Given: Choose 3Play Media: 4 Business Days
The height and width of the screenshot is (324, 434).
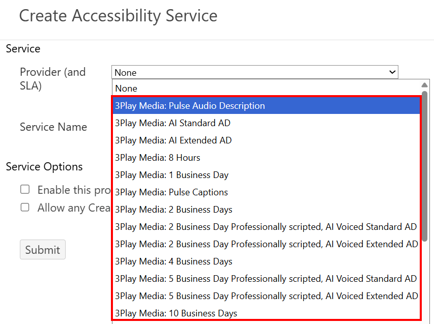Looking at the screenshot, I should point(266,261).
